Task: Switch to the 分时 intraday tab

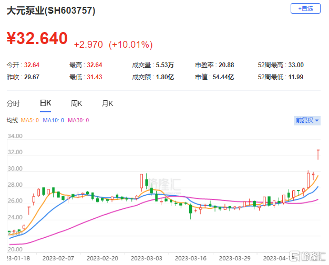Action: coord(13,103)
